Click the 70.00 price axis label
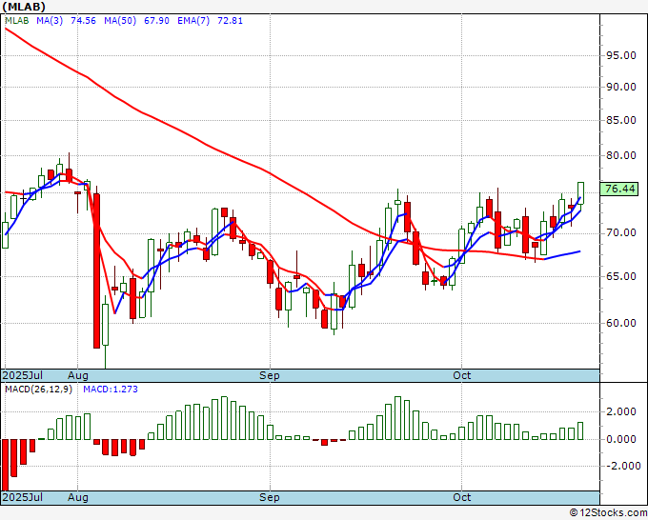 pyautogui.click(x=620, y=233)
